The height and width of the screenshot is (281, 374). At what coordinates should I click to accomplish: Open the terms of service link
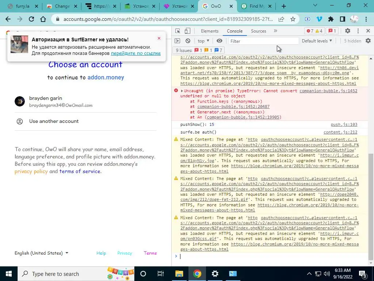click(x=80, y=171)
